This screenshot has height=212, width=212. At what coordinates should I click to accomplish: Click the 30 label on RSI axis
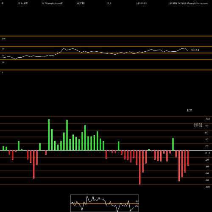click(3, 62)
